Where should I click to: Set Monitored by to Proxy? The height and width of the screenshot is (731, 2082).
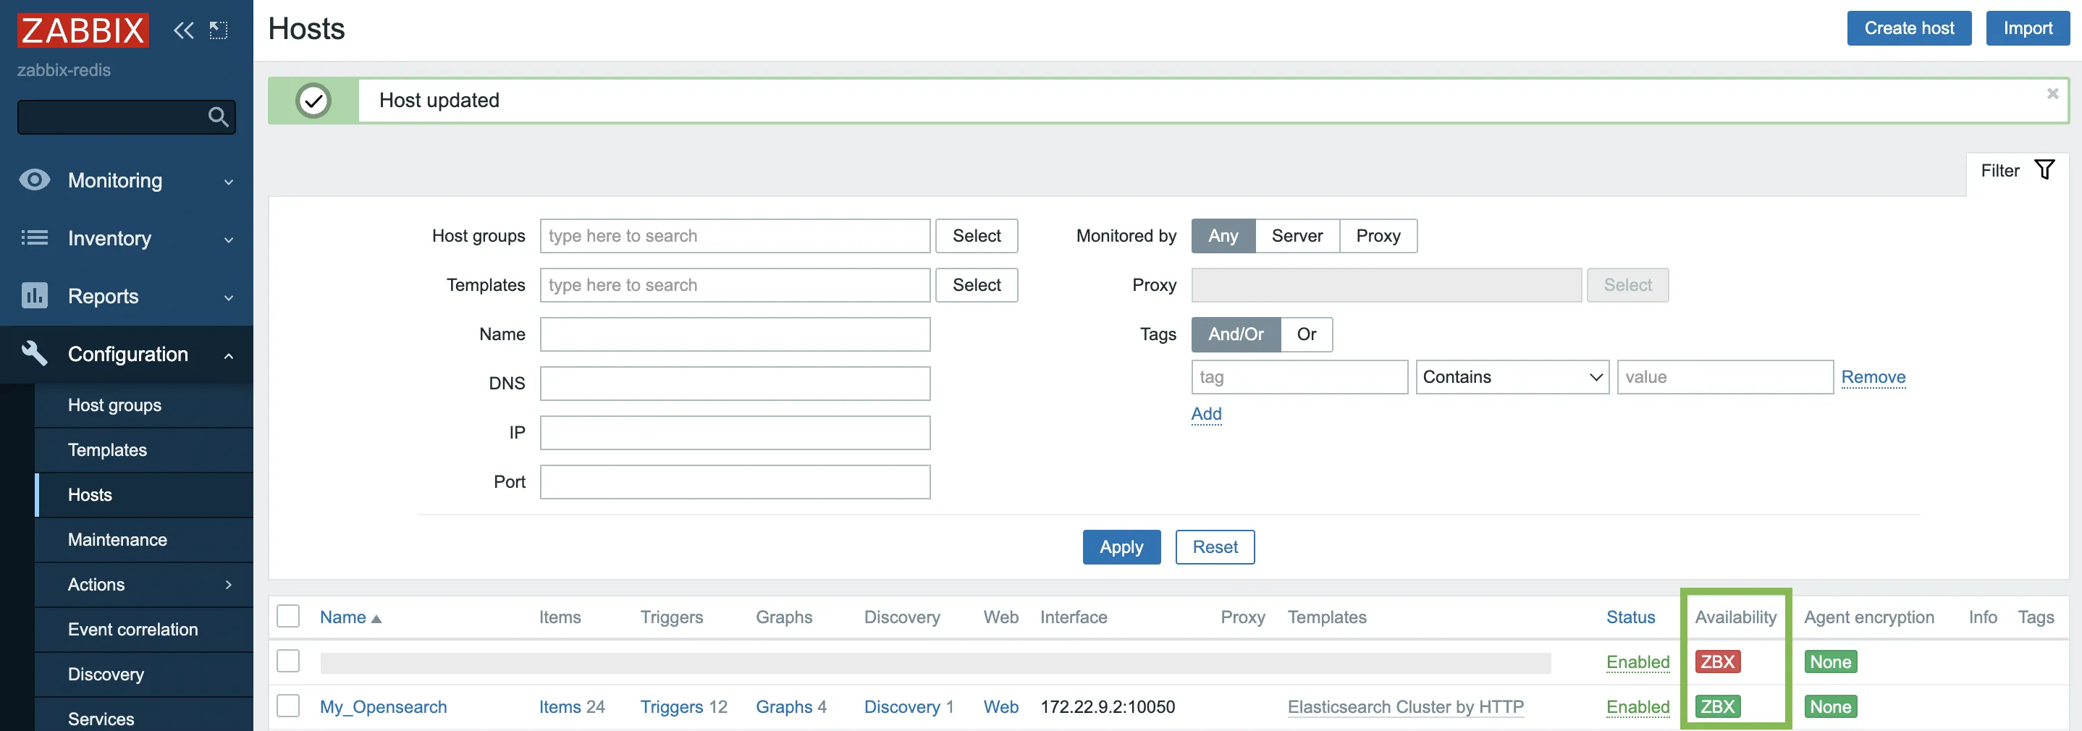[x=1377, y=236]
